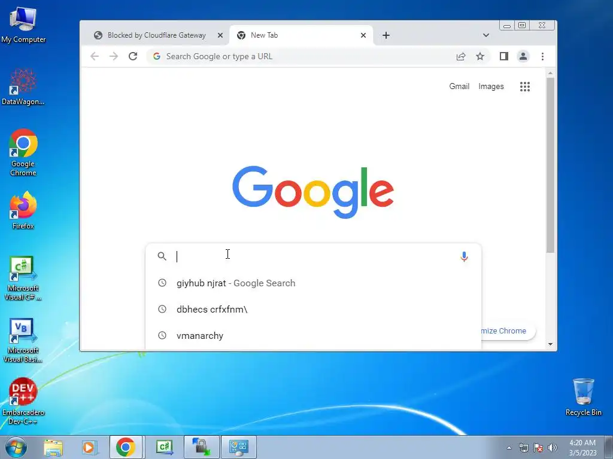Viewport: 613px width, 459px height.
Task: Open Windows Media Player from the taskbar
Action: (x=89, y=447)
